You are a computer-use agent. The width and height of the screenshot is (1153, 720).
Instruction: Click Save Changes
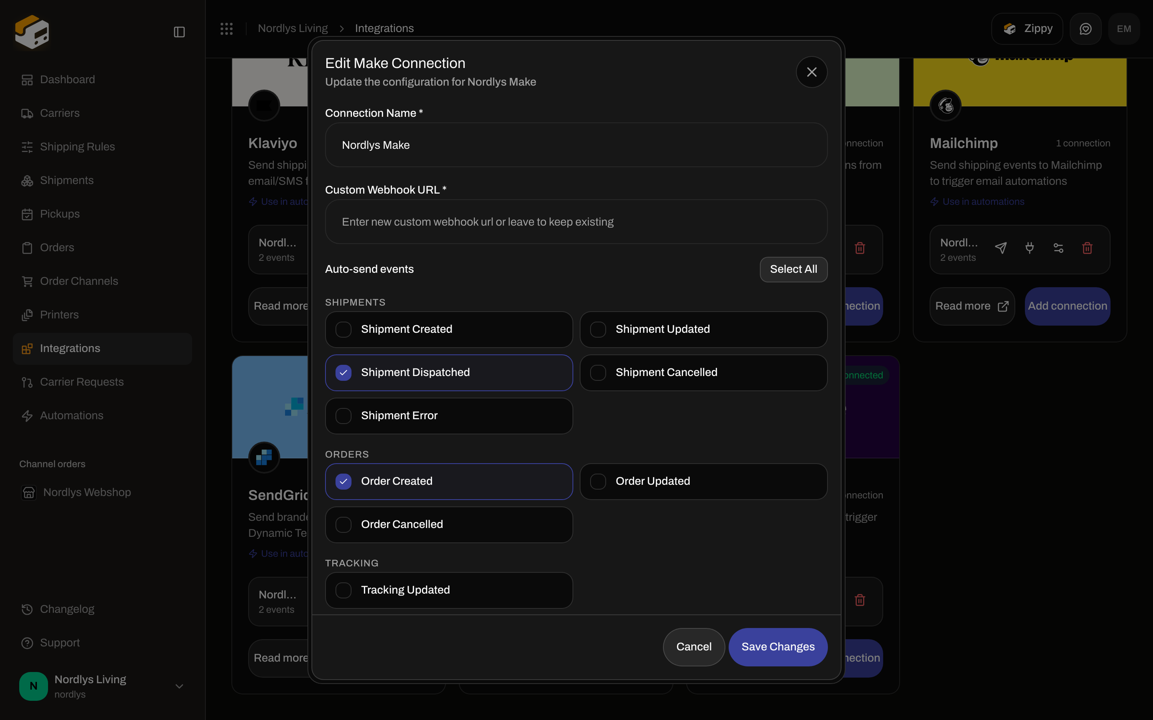(x=777, y=647)
